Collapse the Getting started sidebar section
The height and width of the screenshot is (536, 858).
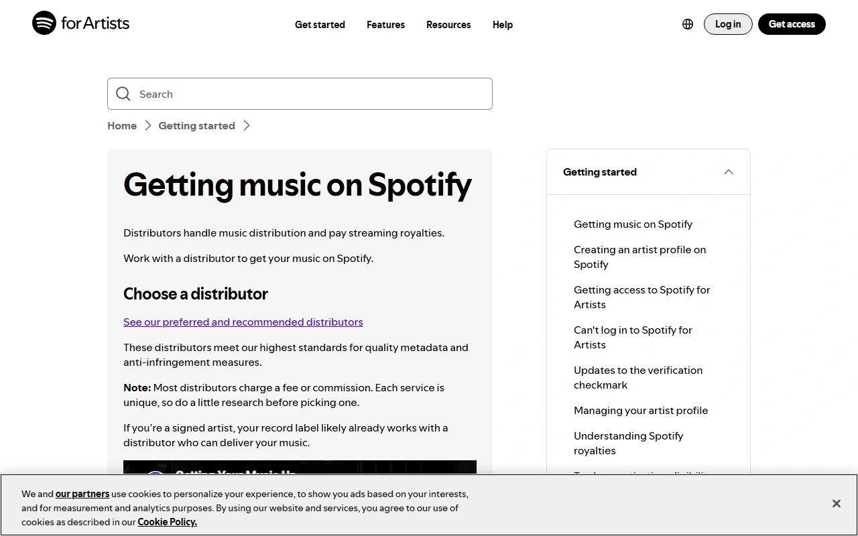tap(729, 172)
